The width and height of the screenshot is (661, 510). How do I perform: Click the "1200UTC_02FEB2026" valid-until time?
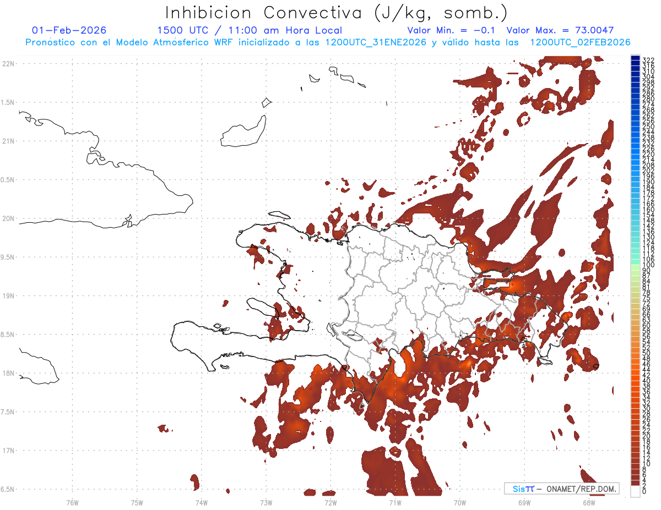[x=580, y=42]
